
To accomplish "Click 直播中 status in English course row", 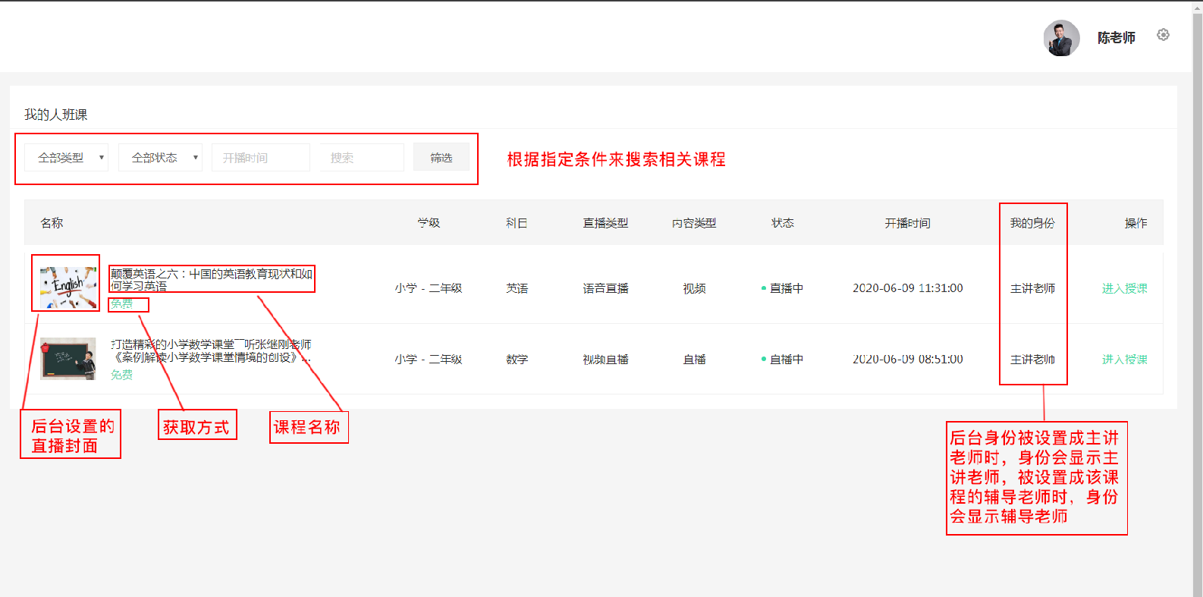I will (x=783, y=288).
